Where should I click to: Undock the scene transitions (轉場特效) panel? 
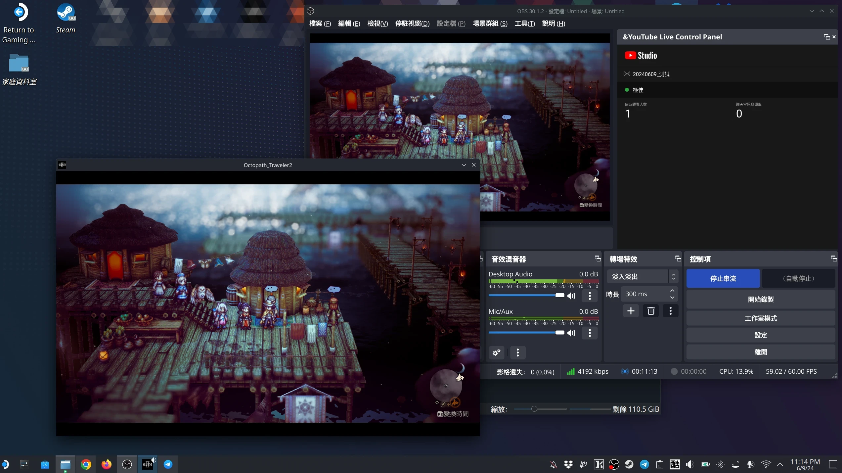click(678, 259)
